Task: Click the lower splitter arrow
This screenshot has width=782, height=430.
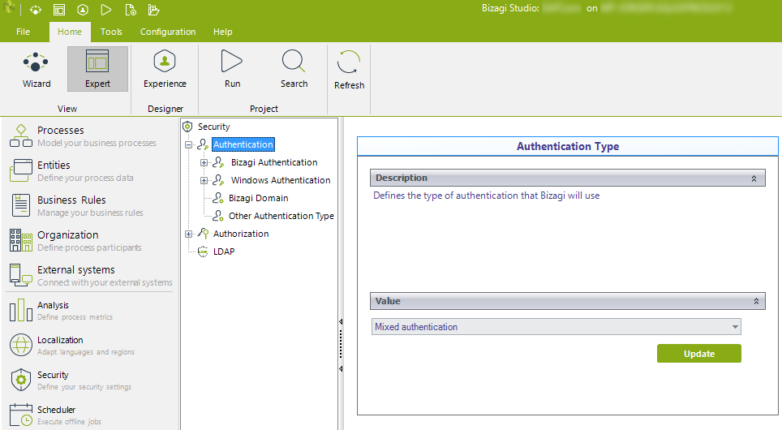Action: pos(341,368)
